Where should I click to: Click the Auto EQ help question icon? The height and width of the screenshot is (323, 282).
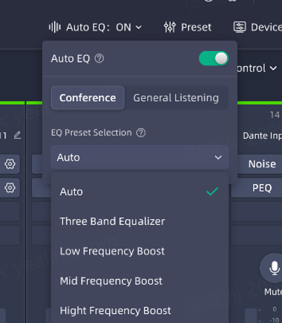point(99,58)
